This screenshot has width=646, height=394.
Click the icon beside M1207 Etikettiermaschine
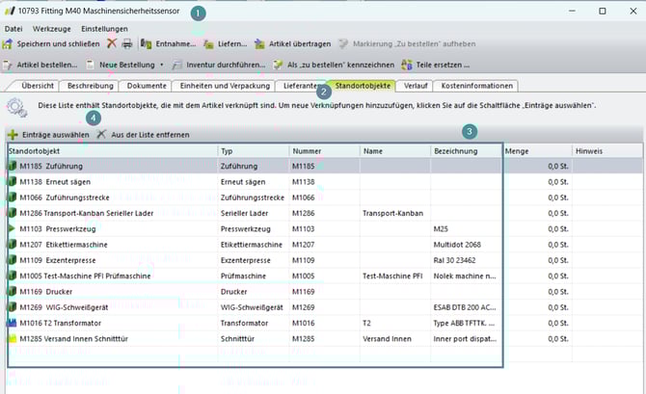click(x=13, y=244)
